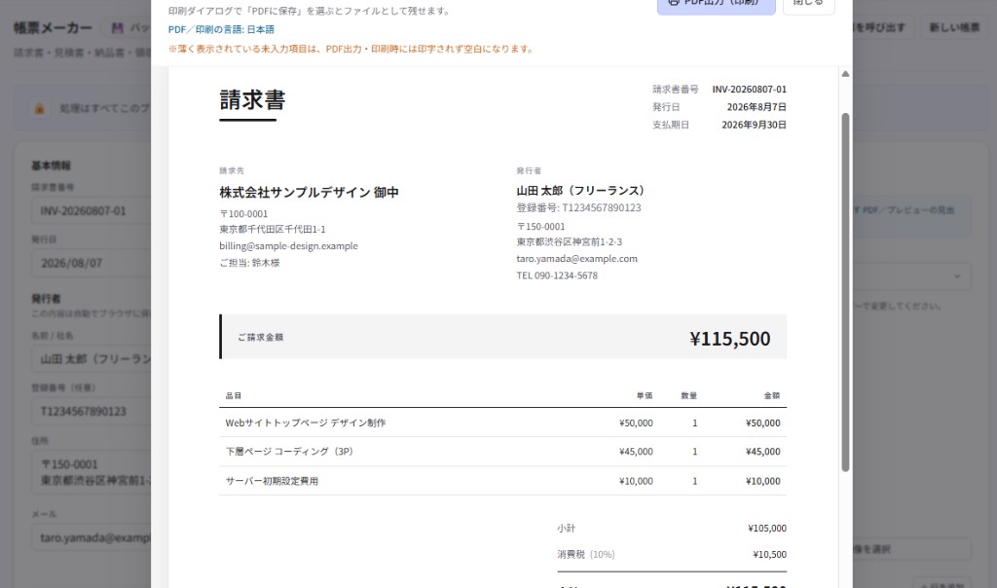Close the preview dialog with 閉じる
Image resolution: width=997 pixels, height=588 pixels.
point(808,5)
